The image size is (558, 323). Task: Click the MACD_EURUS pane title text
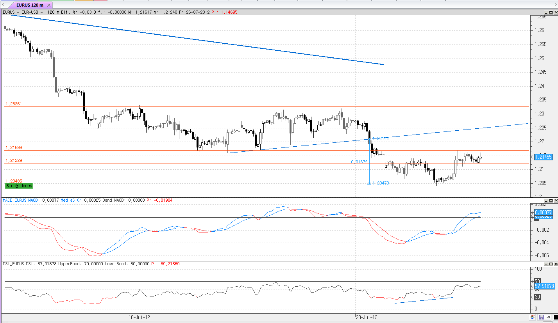click(x=15, y=200)
